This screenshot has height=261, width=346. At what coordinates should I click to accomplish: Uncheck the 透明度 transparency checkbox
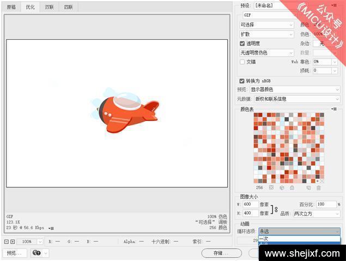242,44
